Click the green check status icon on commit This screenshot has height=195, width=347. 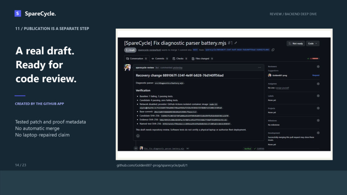click(x=255, y=149)
